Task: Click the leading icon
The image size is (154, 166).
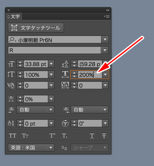Action: point(65,64)
